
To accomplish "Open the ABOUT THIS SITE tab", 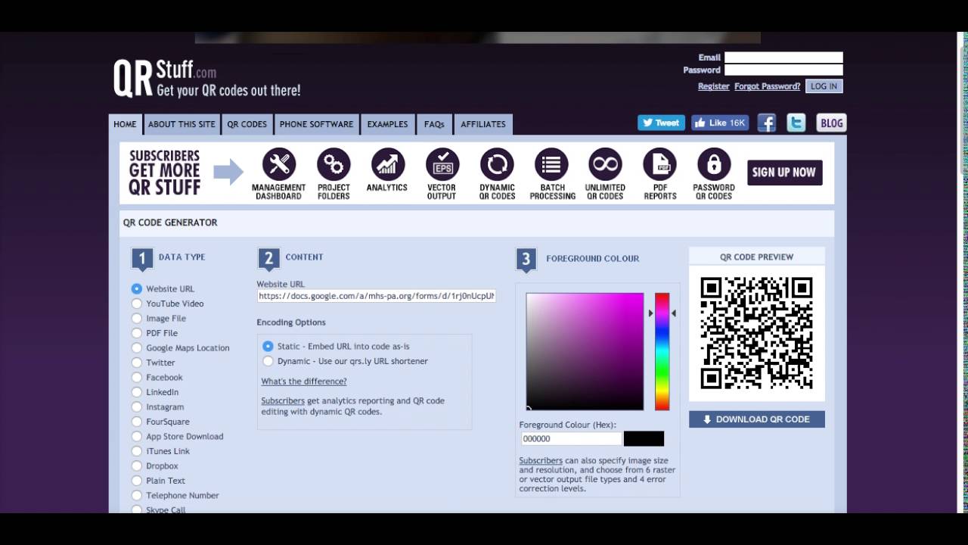I will point(181,124).
